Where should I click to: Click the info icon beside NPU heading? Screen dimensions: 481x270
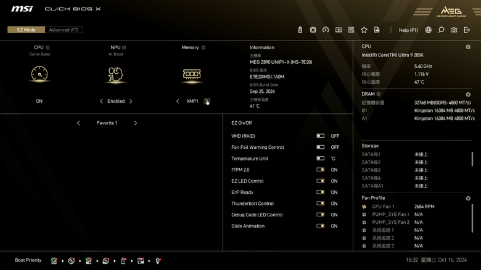click(124, 47)
